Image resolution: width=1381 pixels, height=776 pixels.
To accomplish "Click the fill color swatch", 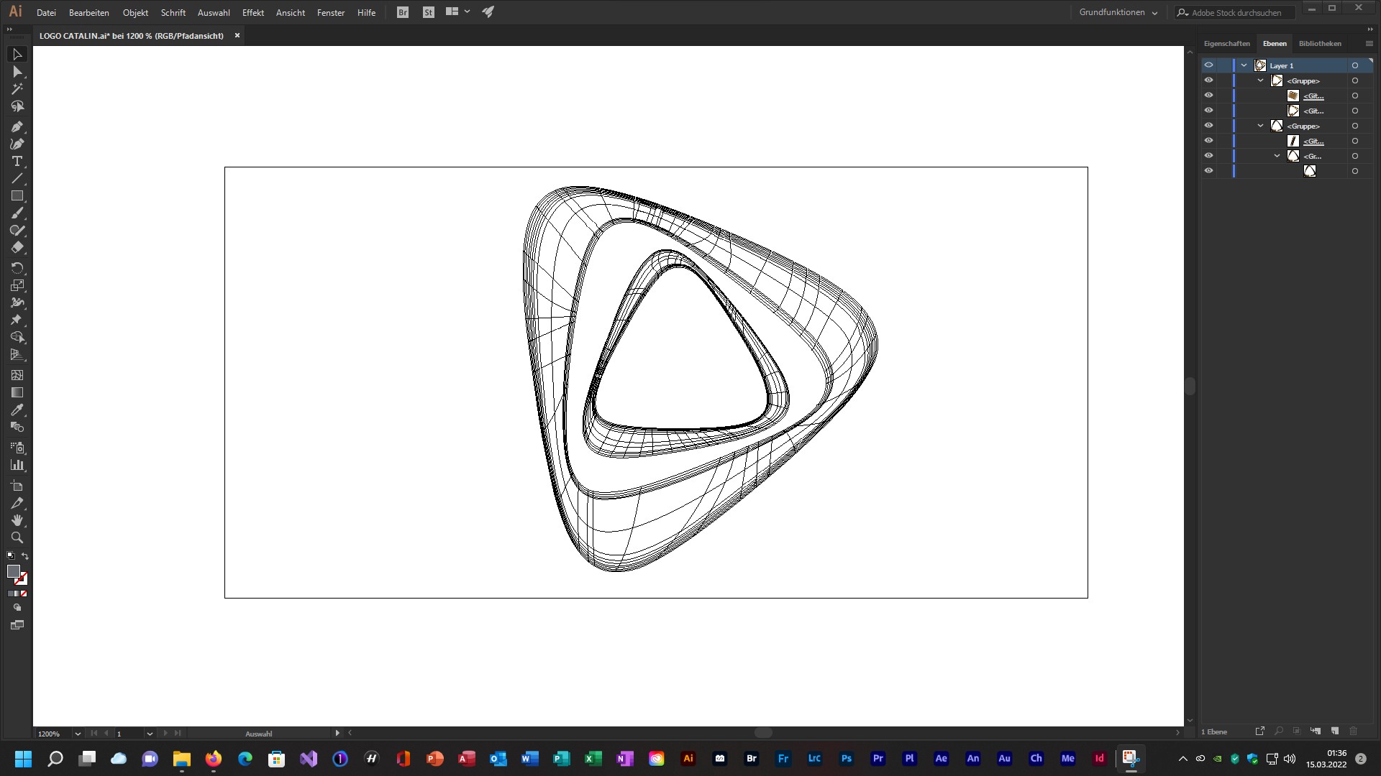I will (x=13, y=571).
